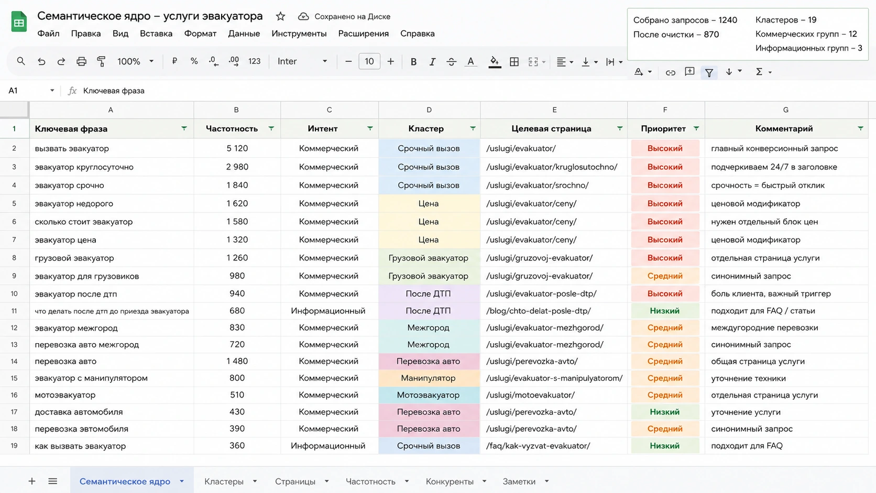
Task: Click the fill color bucket icon
Action: click(494, 62)
